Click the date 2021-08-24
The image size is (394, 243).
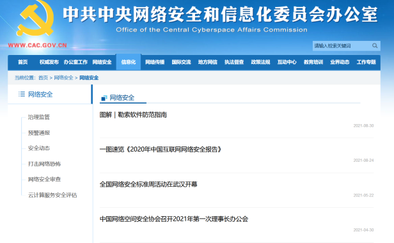[363, 161]
